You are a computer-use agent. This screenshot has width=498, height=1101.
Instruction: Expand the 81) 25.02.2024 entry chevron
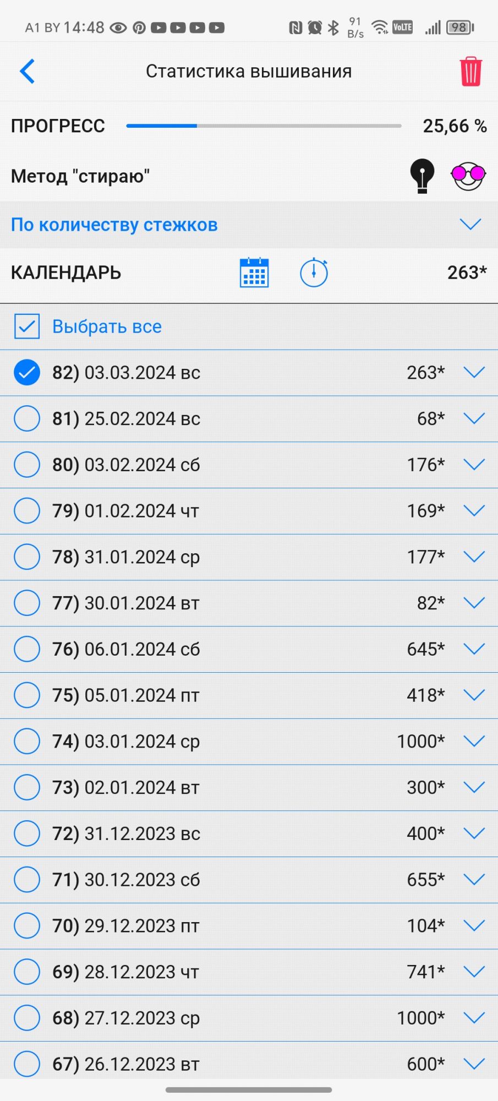pos(474,419)
